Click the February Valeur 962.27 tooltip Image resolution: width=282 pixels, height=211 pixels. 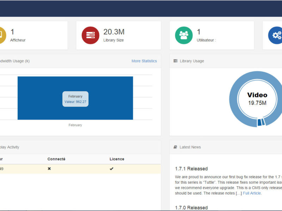point(75,99)
